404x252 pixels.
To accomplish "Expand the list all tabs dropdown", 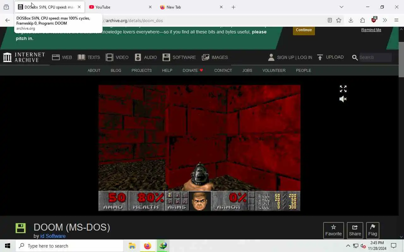I will [x=342, y=7].
